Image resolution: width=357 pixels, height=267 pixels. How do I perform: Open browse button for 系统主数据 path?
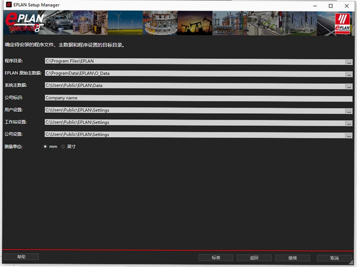point(349,87)
